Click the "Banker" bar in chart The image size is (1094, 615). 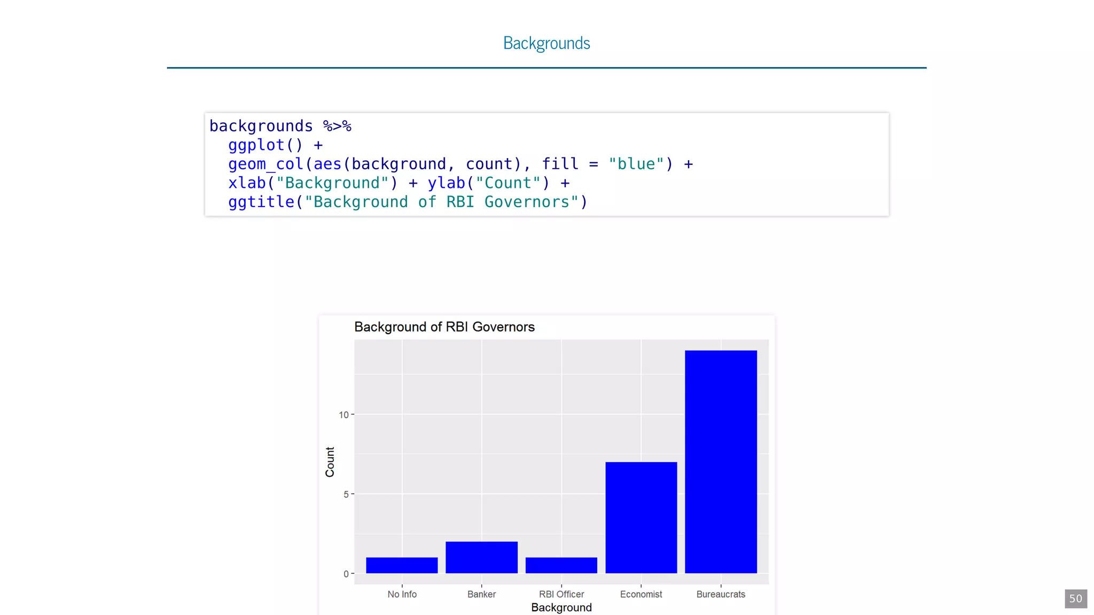[482, 557]
